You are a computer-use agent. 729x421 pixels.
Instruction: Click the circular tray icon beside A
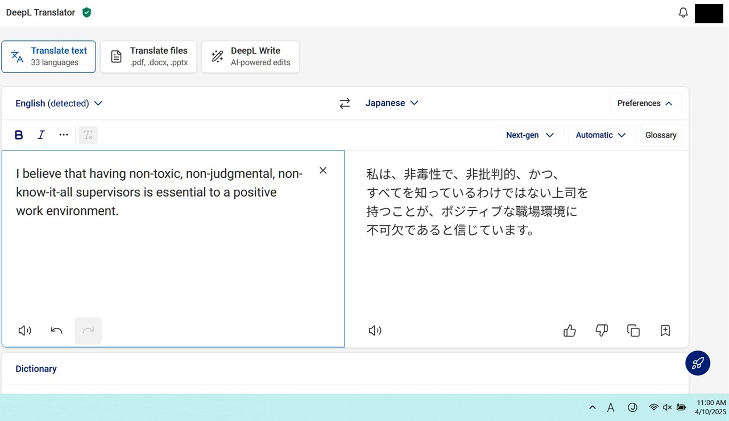(632, 407)
